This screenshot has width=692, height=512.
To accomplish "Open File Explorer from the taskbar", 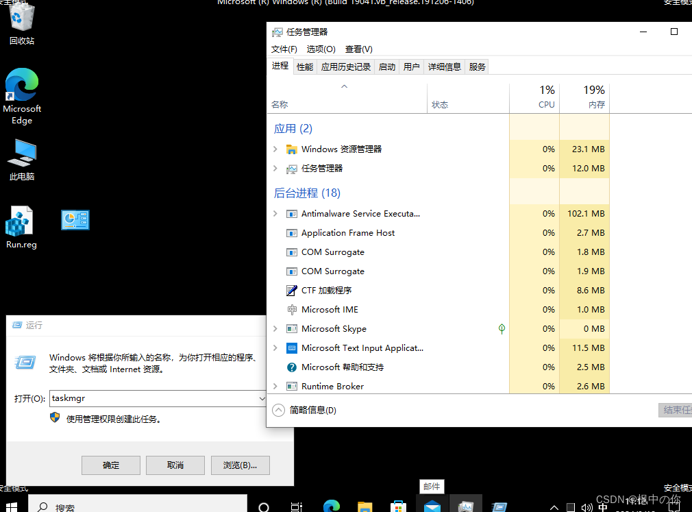I will (365, 507).
